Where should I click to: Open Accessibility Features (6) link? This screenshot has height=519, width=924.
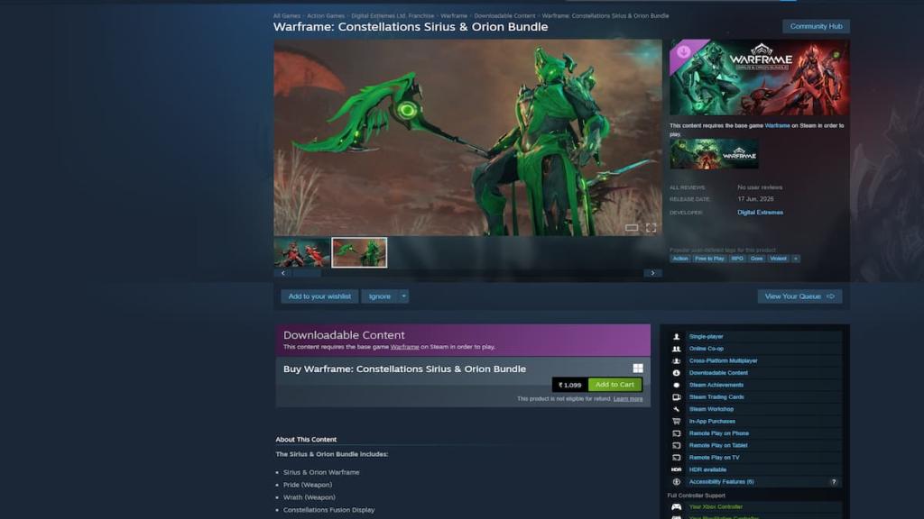[x=721, y=482]
